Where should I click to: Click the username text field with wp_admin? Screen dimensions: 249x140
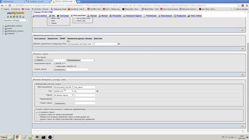85,87
